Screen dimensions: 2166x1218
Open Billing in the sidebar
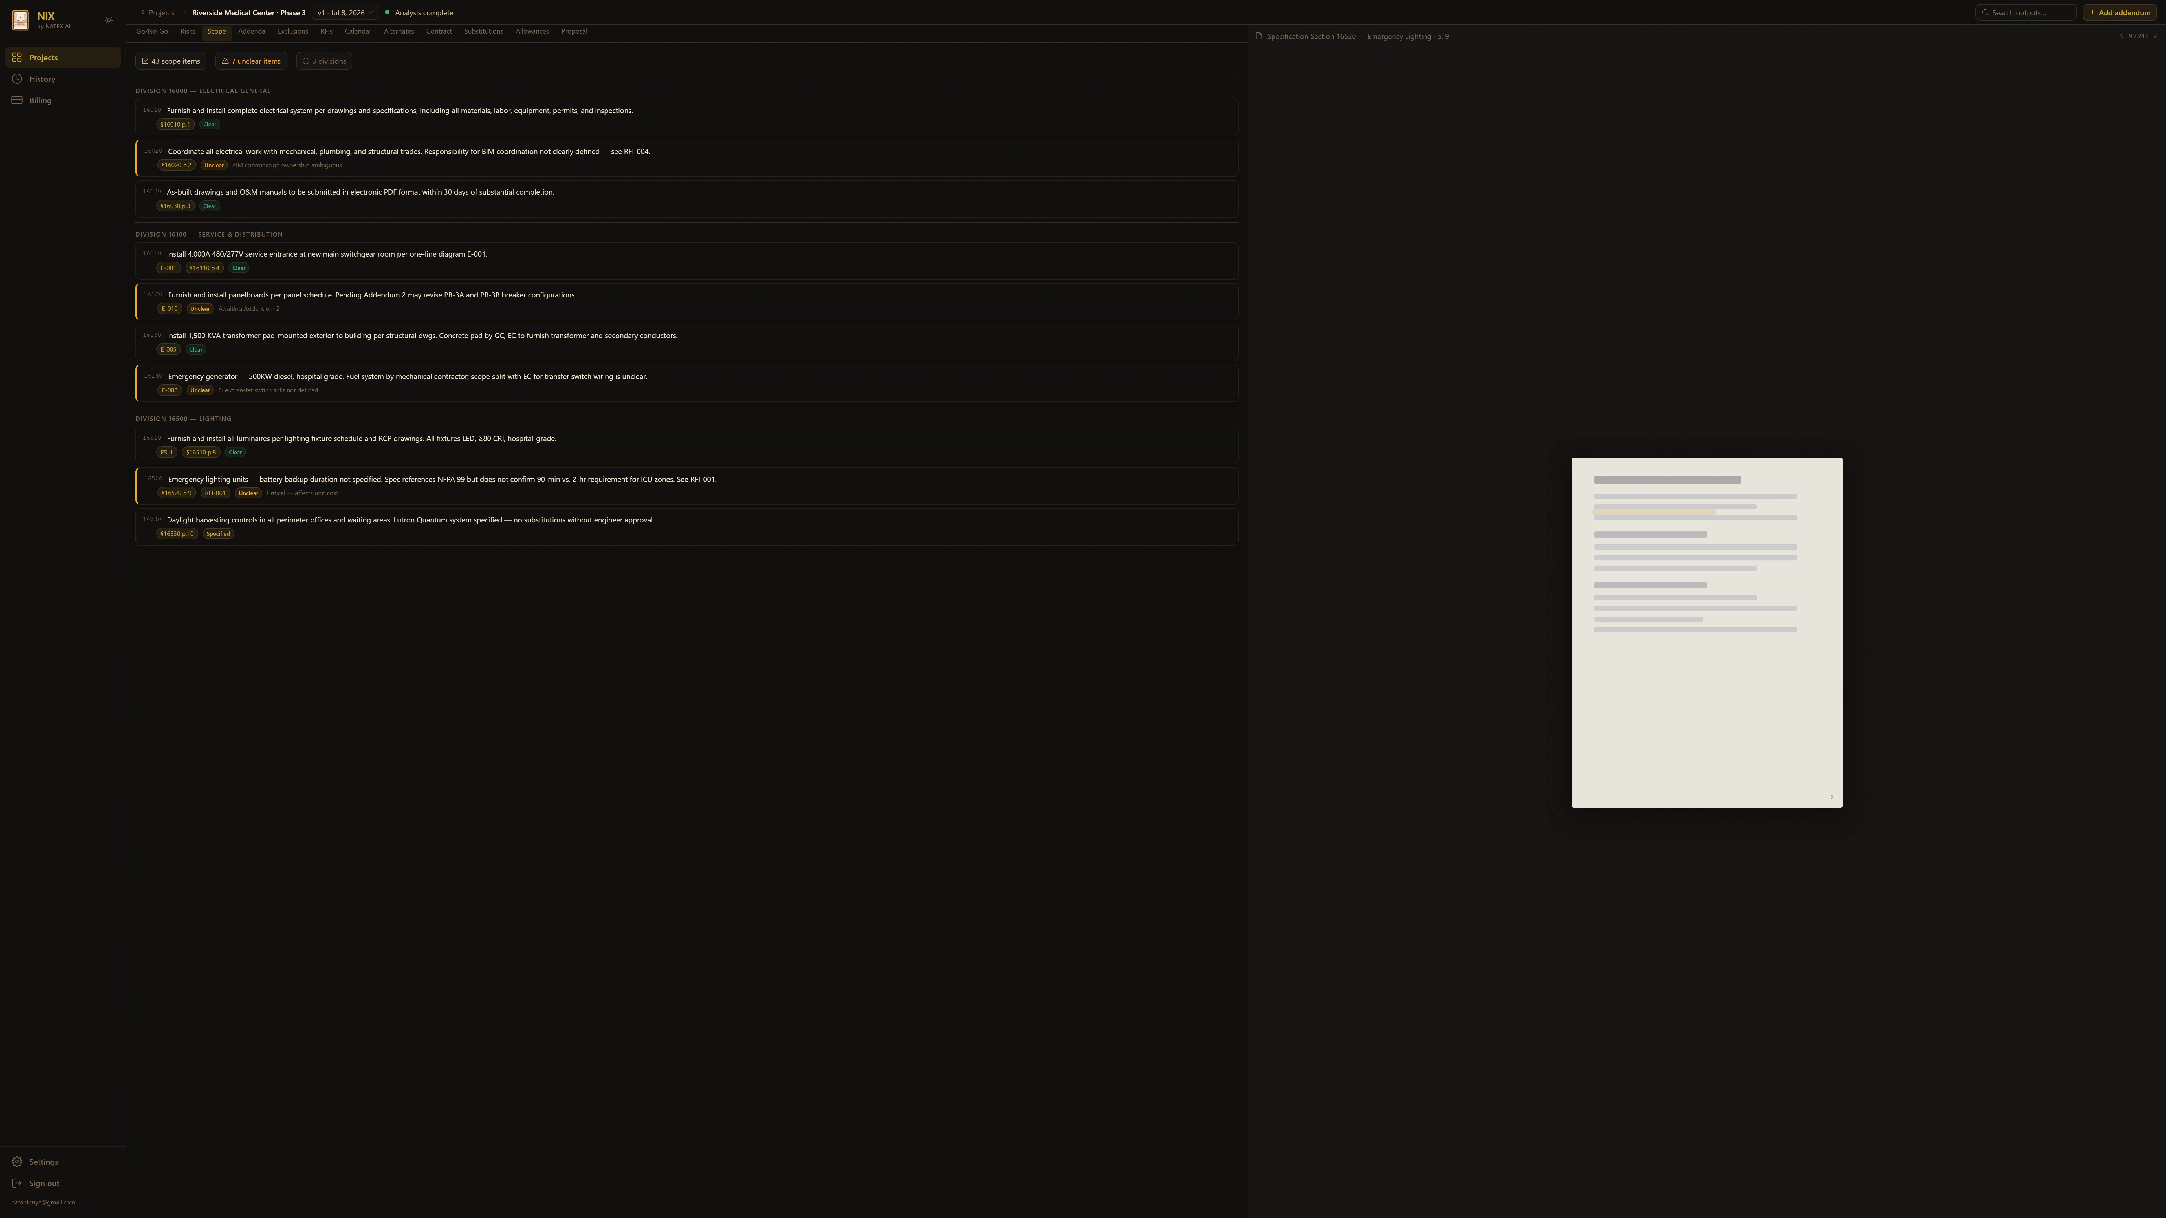coord(63,100)
